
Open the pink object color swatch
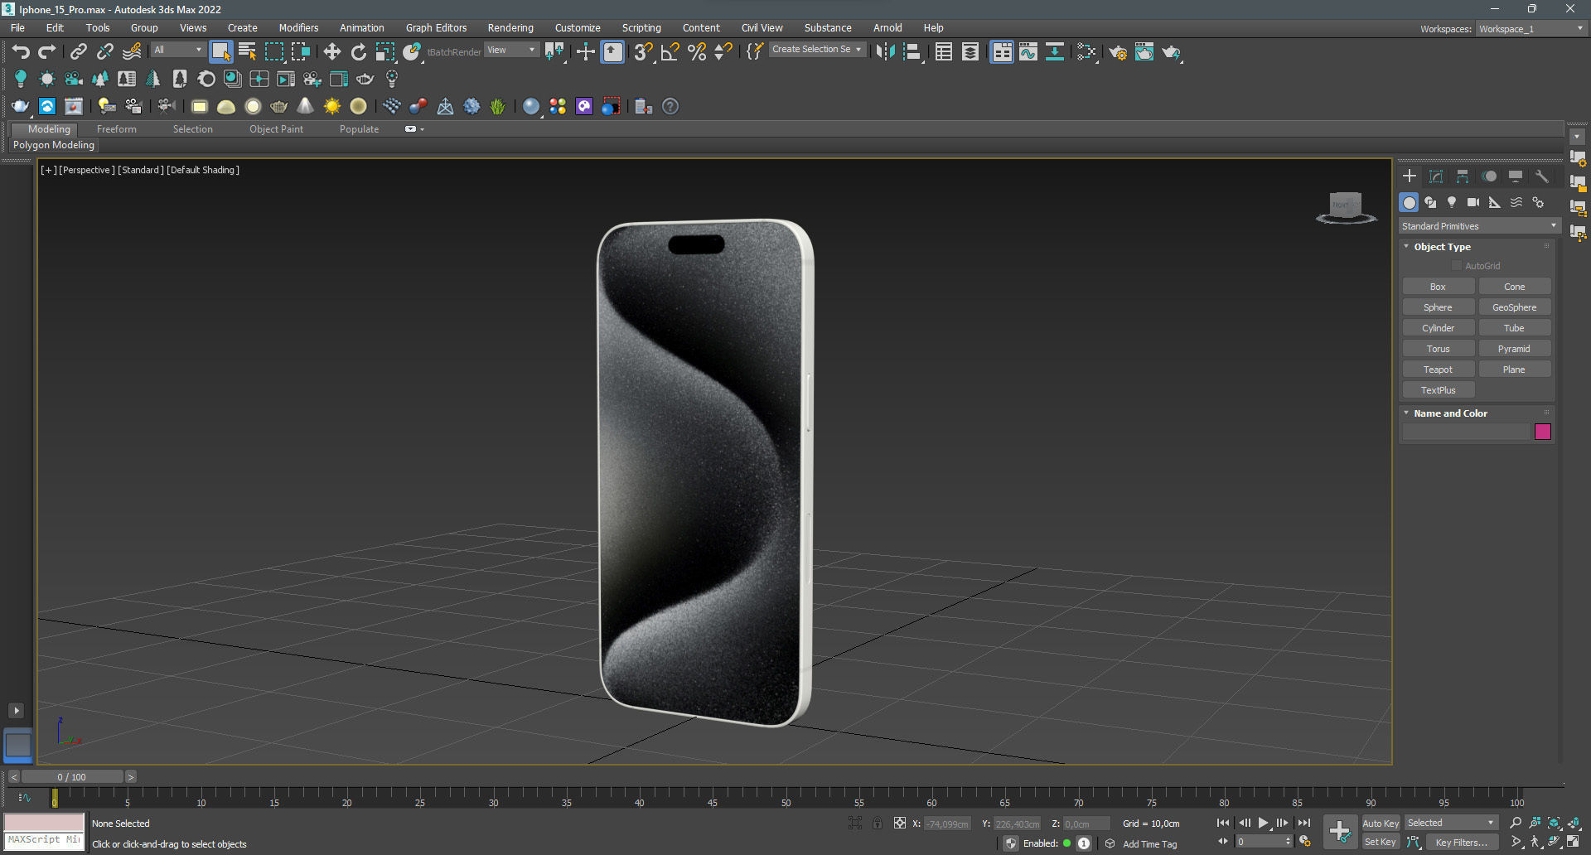1542,432
